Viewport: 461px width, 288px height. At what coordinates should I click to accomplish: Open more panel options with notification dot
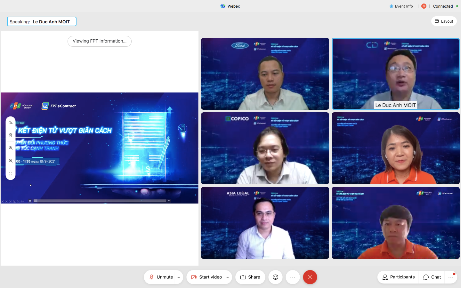coord(451,277)
